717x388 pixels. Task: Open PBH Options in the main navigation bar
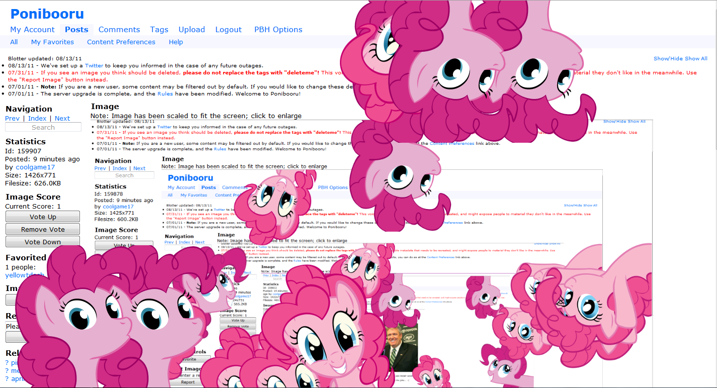click(x=278, y=30)
